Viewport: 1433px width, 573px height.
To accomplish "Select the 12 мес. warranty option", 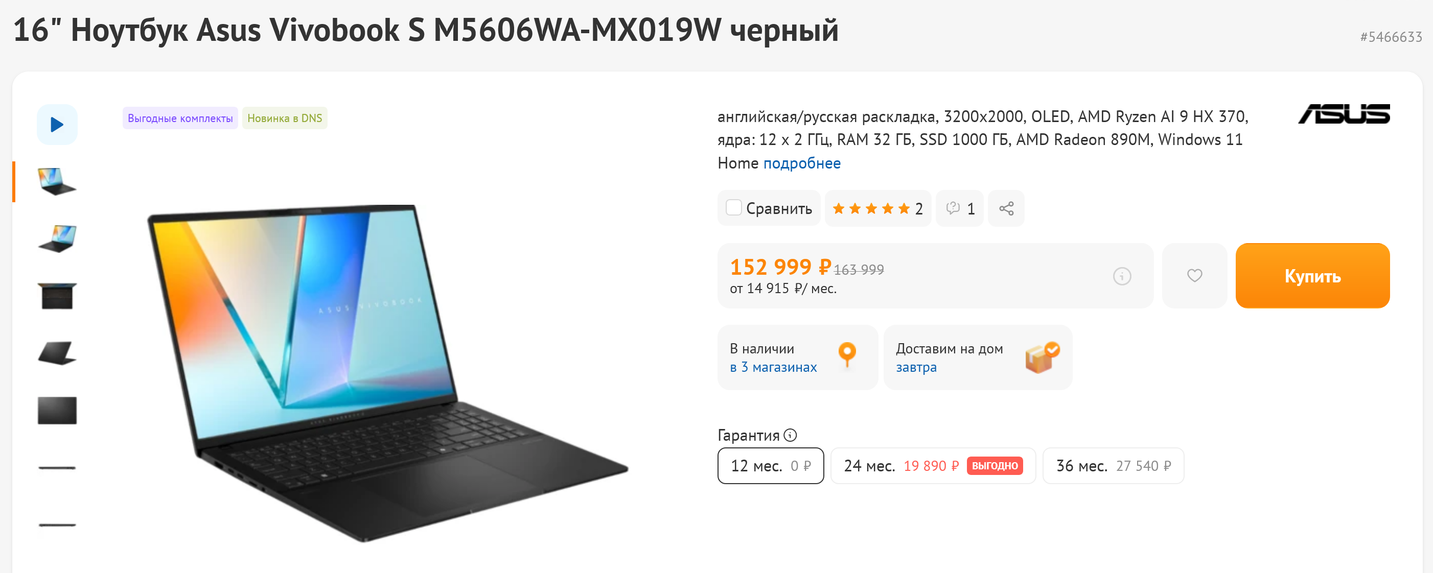I will click(x=771, y=466).
